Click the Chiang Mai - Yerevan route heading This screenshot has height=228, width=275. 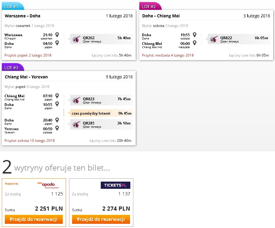(26, 77)
